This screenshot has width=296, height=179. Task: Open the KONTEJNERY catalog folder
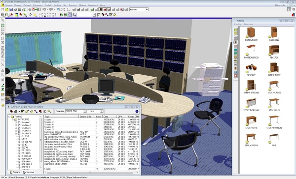click(x=251, y=34)
